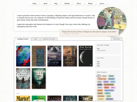The image size is (137, 102).
Task: Open The Anthropologists book cover
Action: click(x=39, y=98)
